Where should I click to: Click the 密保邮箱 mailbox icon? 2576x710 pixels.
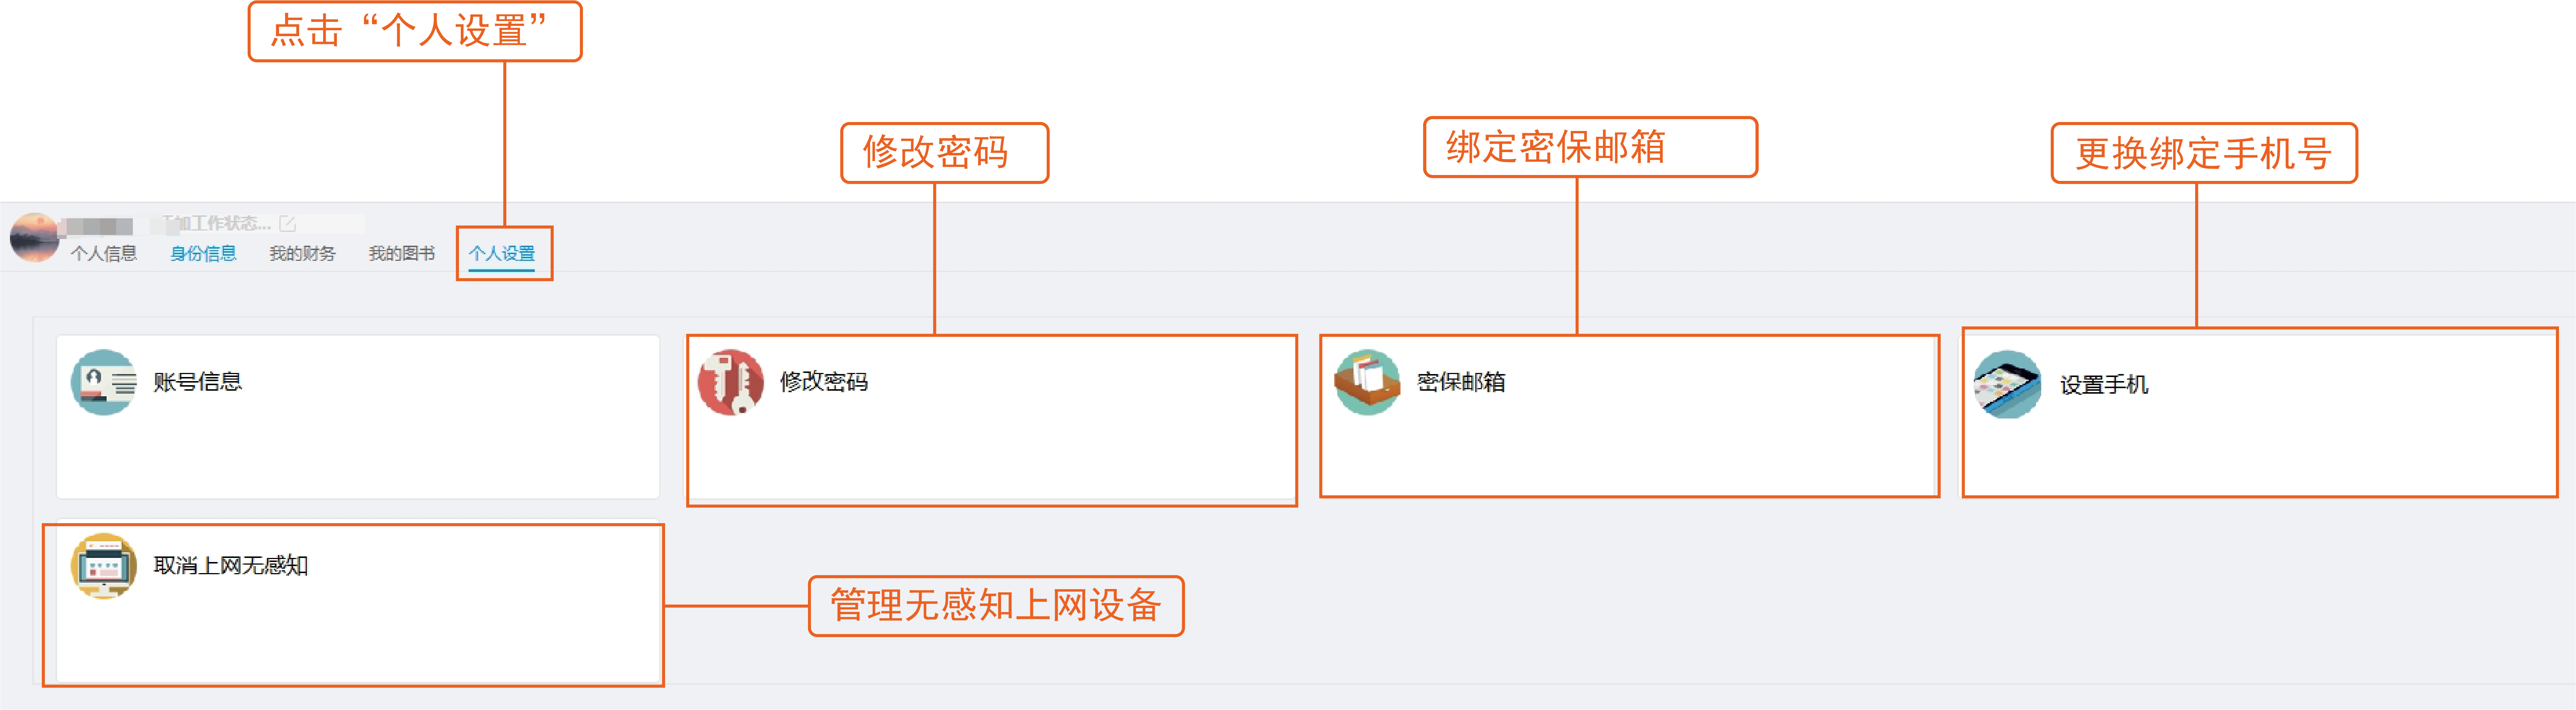click(1367, 382)
